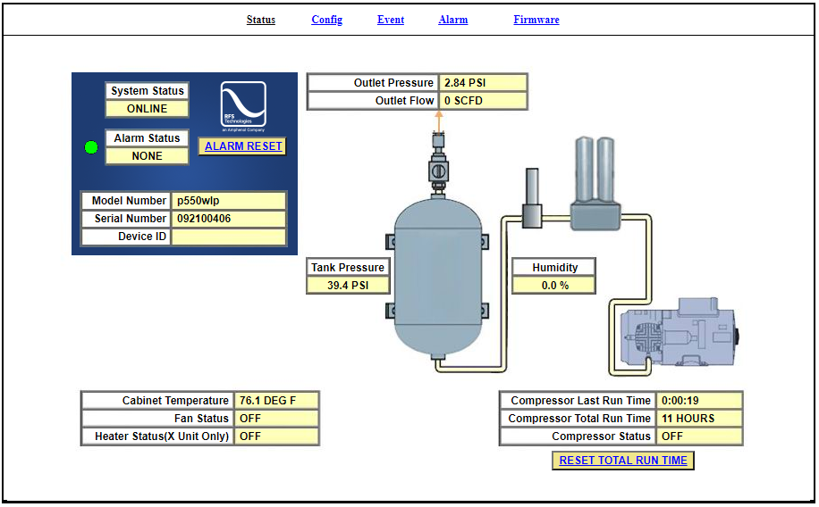Open the Alarm page link

(x=453, y=20)
